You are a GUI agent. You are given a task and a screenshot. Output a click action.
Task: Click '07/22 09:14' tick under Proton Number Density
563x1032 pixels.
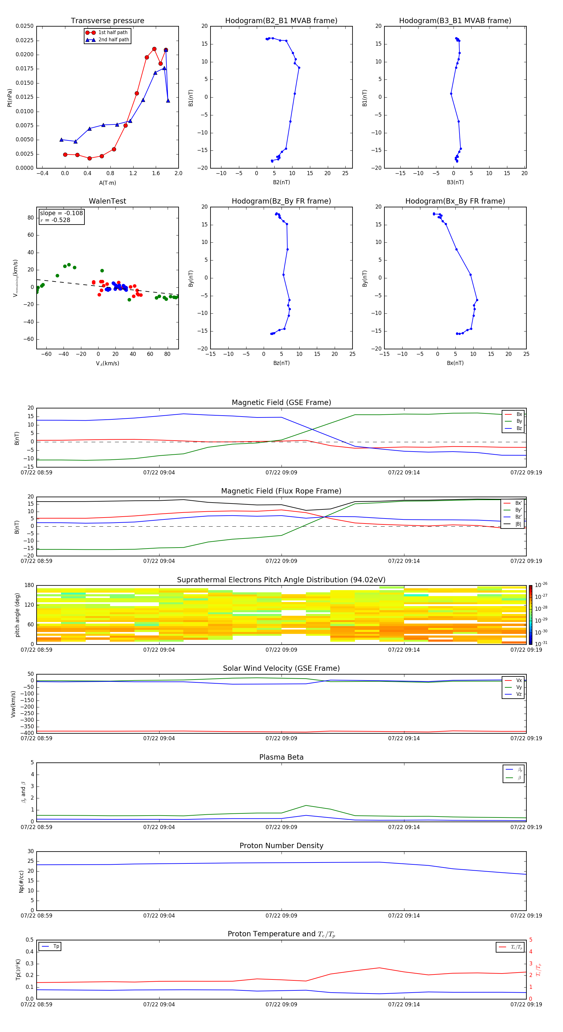(x=404, y=916)
